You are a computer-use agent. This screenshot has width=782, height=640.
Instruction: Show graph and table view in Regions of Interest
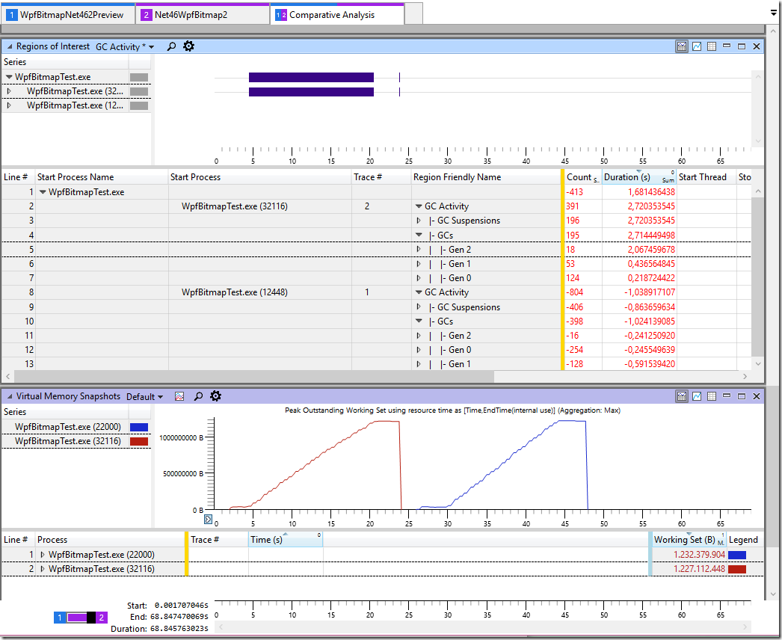(x=682, y=46)
